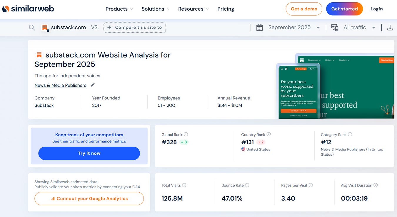This screenshot has width=397, height=217.
Task: Click Compare this site to button
Action: pos(135,28)
